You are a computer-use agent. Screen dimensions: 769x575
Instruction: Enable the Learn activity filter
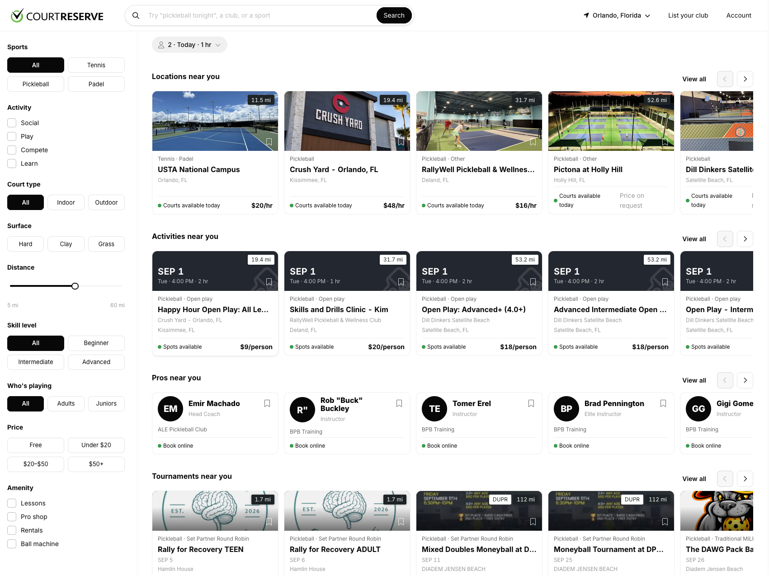(x=12, y=164)
